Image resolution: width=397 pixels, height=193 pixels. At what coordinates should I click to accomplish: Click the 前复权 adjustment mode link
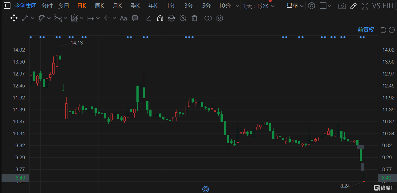(366, 30)
